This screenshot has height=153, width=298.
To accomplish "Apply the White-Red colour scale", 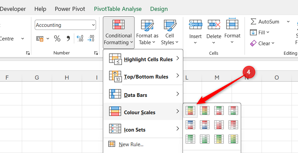I will tap(219, 125).
